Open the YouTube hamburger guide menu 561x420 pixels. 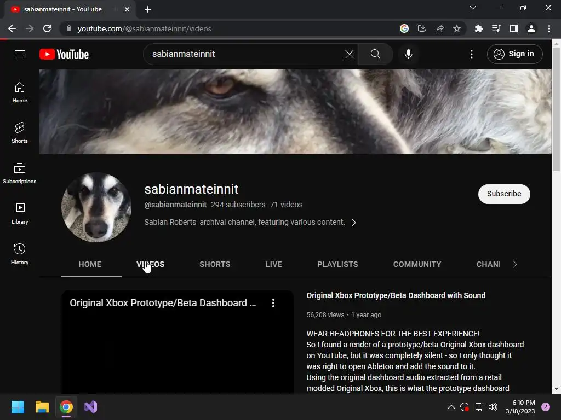[20, 54]
